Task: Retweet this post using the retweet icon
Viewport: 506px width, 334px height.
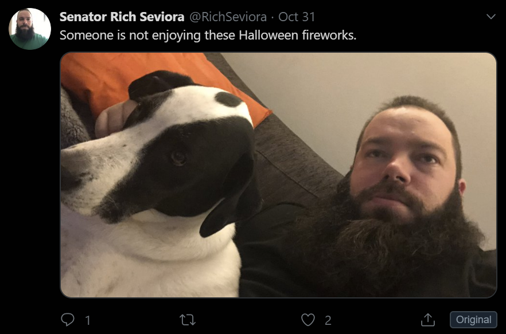Action: coord(188,320)
